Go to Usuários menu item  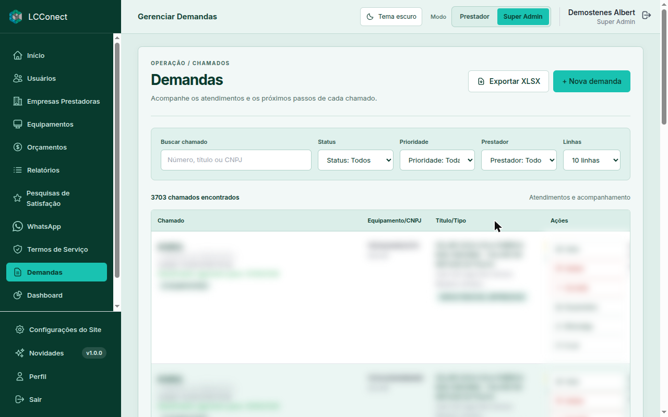(56, 78)
